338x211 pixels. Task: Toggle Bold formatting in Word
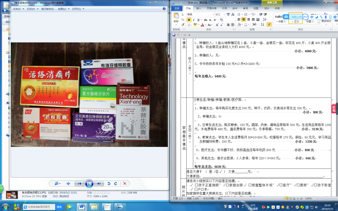189,20
